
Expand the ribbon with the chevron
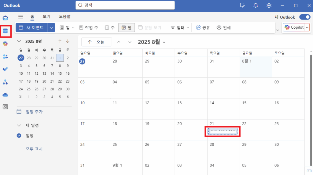pos(278,30)
